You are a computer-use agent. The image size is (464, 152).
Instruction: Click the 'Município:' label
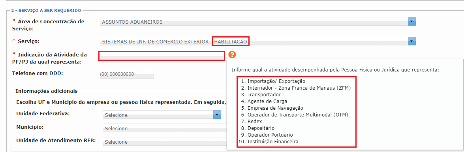tap(30, 127)
